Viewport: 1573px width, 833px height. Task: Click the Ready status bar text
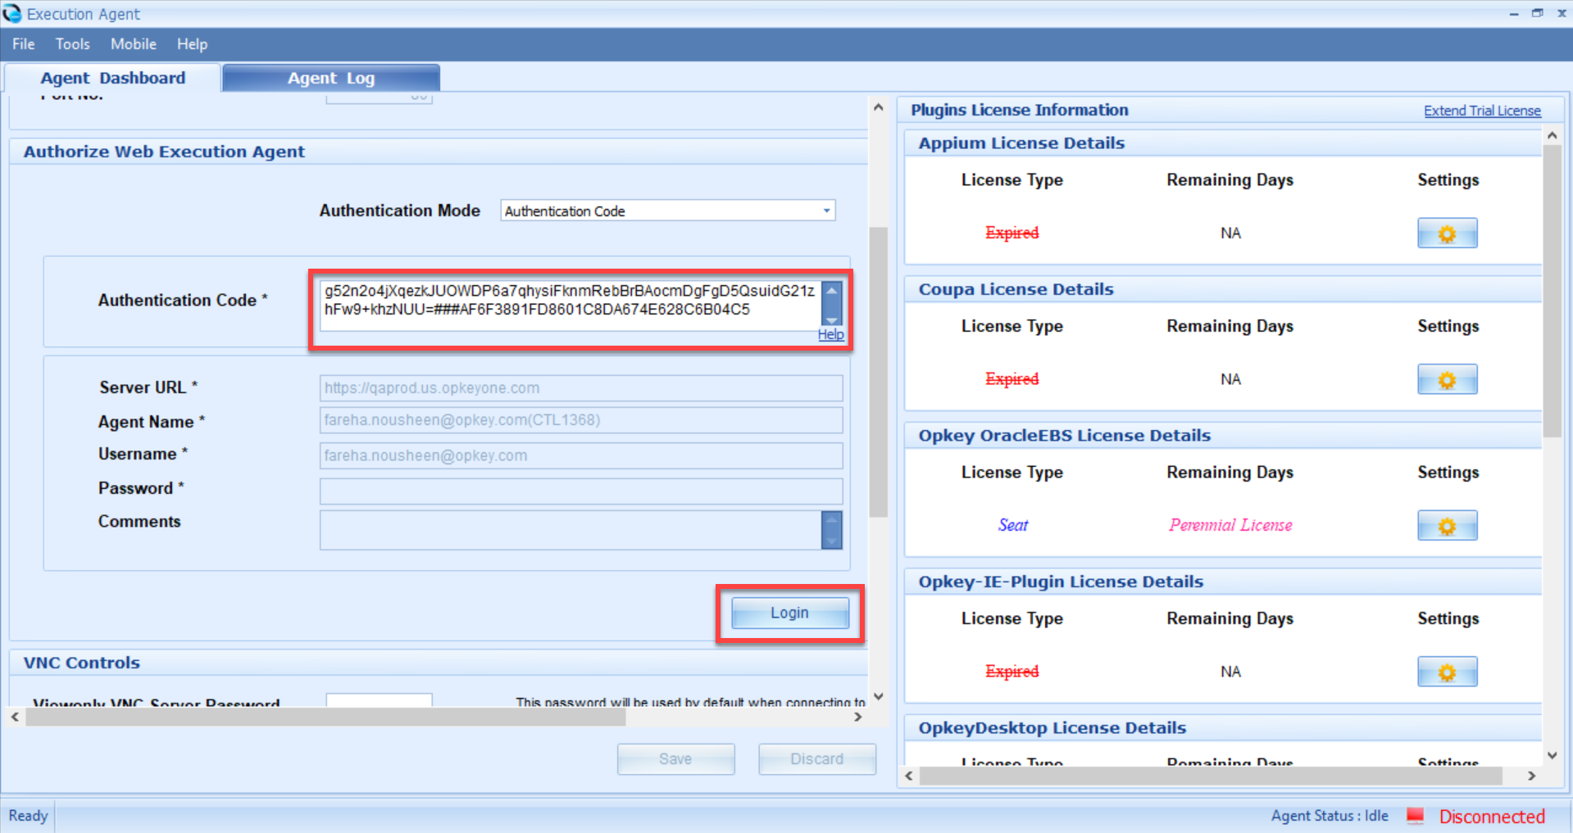28,816
